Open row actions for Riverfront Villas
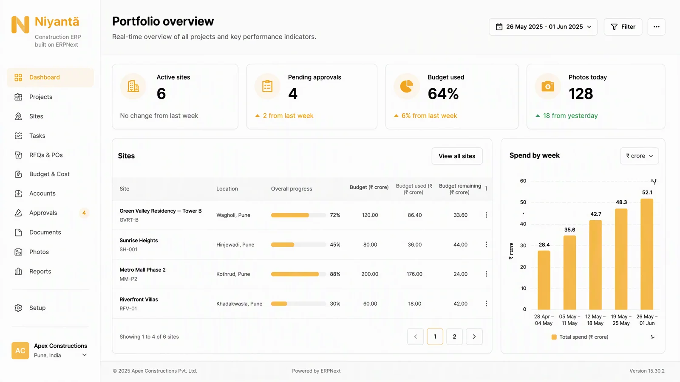Screen dimensions: 680x382 [x=486, y=303]
